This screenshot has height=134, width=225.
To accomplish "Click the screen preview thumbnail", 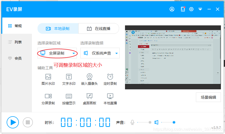I will coord(173,57).
